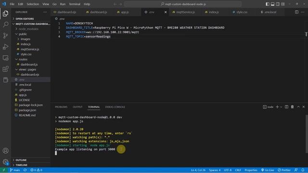Expand node_modules folder
The width and height of the screenshot is (308, 173).
click(31, 29)
